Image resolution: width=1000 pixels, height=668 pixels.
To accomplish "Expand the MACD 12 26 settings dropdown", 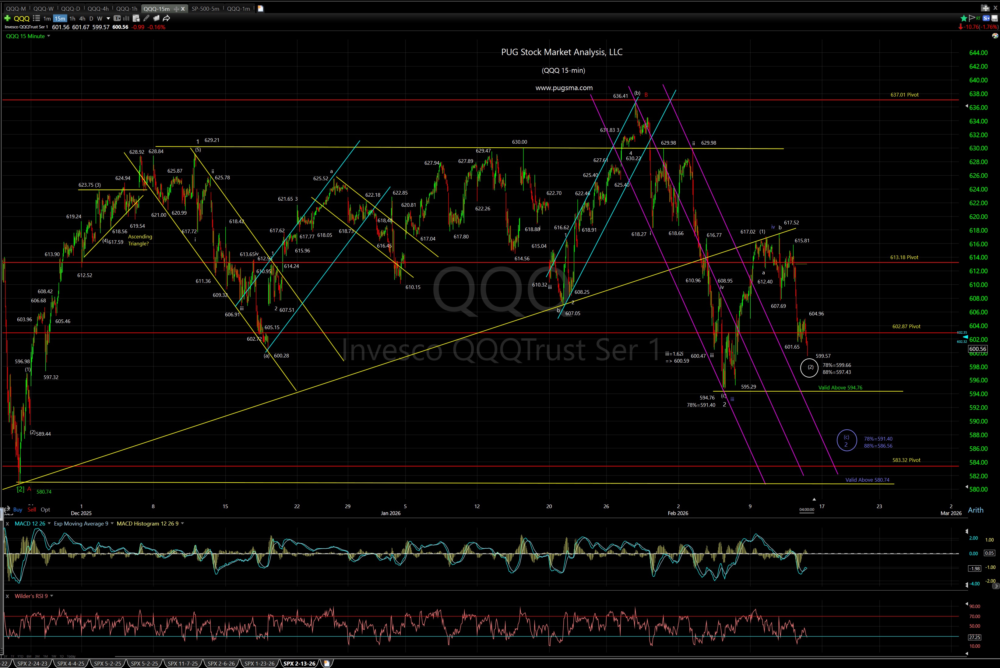I will pos(49,524).
